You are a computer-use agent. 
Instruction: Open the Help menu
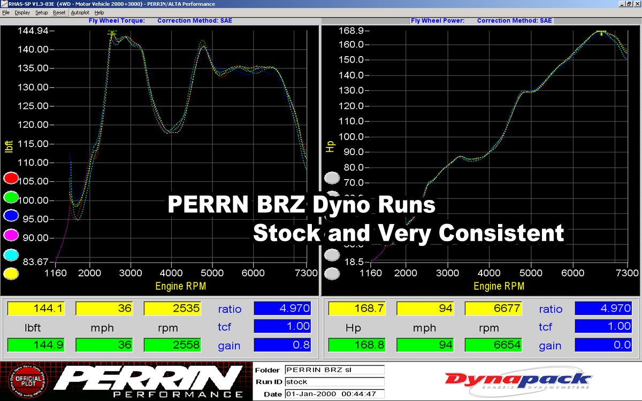tap(99, 12)
